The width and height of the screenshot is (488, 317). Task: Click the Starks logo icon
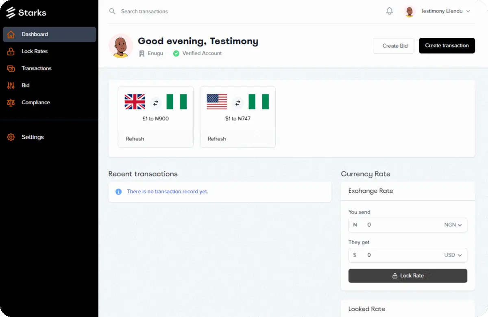[x=11, y=12]
